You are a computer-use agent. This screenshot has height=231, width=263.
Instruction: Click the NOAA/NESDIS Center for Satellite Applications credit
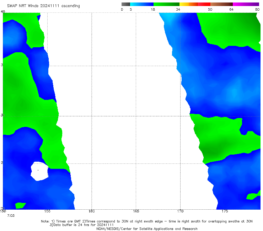tap(147, 229)
